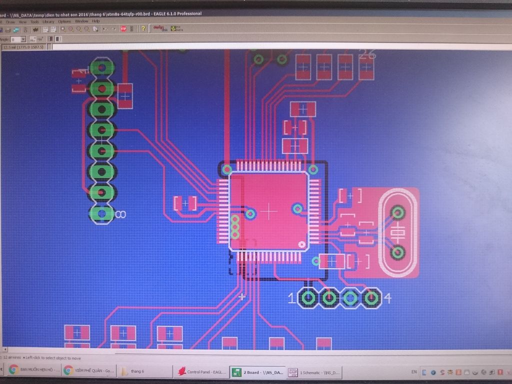Open the Options menu
The width and height of the screenshot is (512, 384).
click(x=64, y=21)
